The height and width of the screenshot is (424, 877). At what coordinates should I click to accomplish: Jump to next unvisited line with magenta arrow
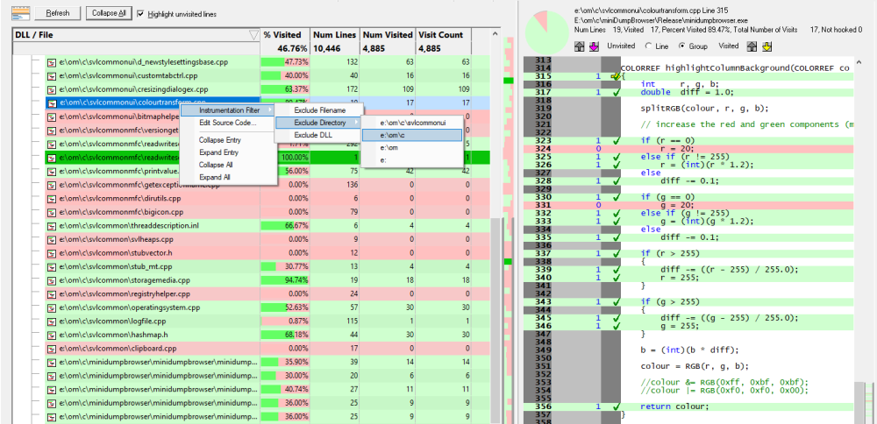594,46
